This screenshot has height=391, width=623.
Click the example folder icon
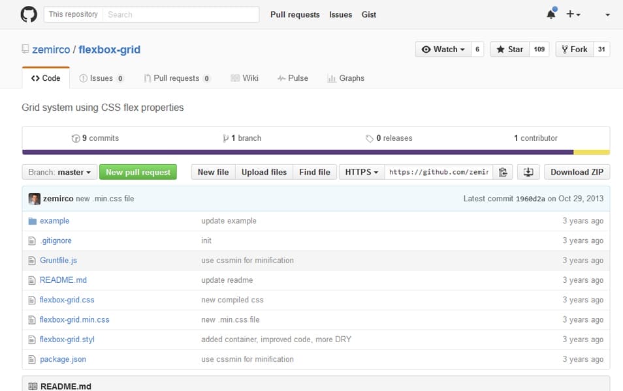(x=32, y=221)
